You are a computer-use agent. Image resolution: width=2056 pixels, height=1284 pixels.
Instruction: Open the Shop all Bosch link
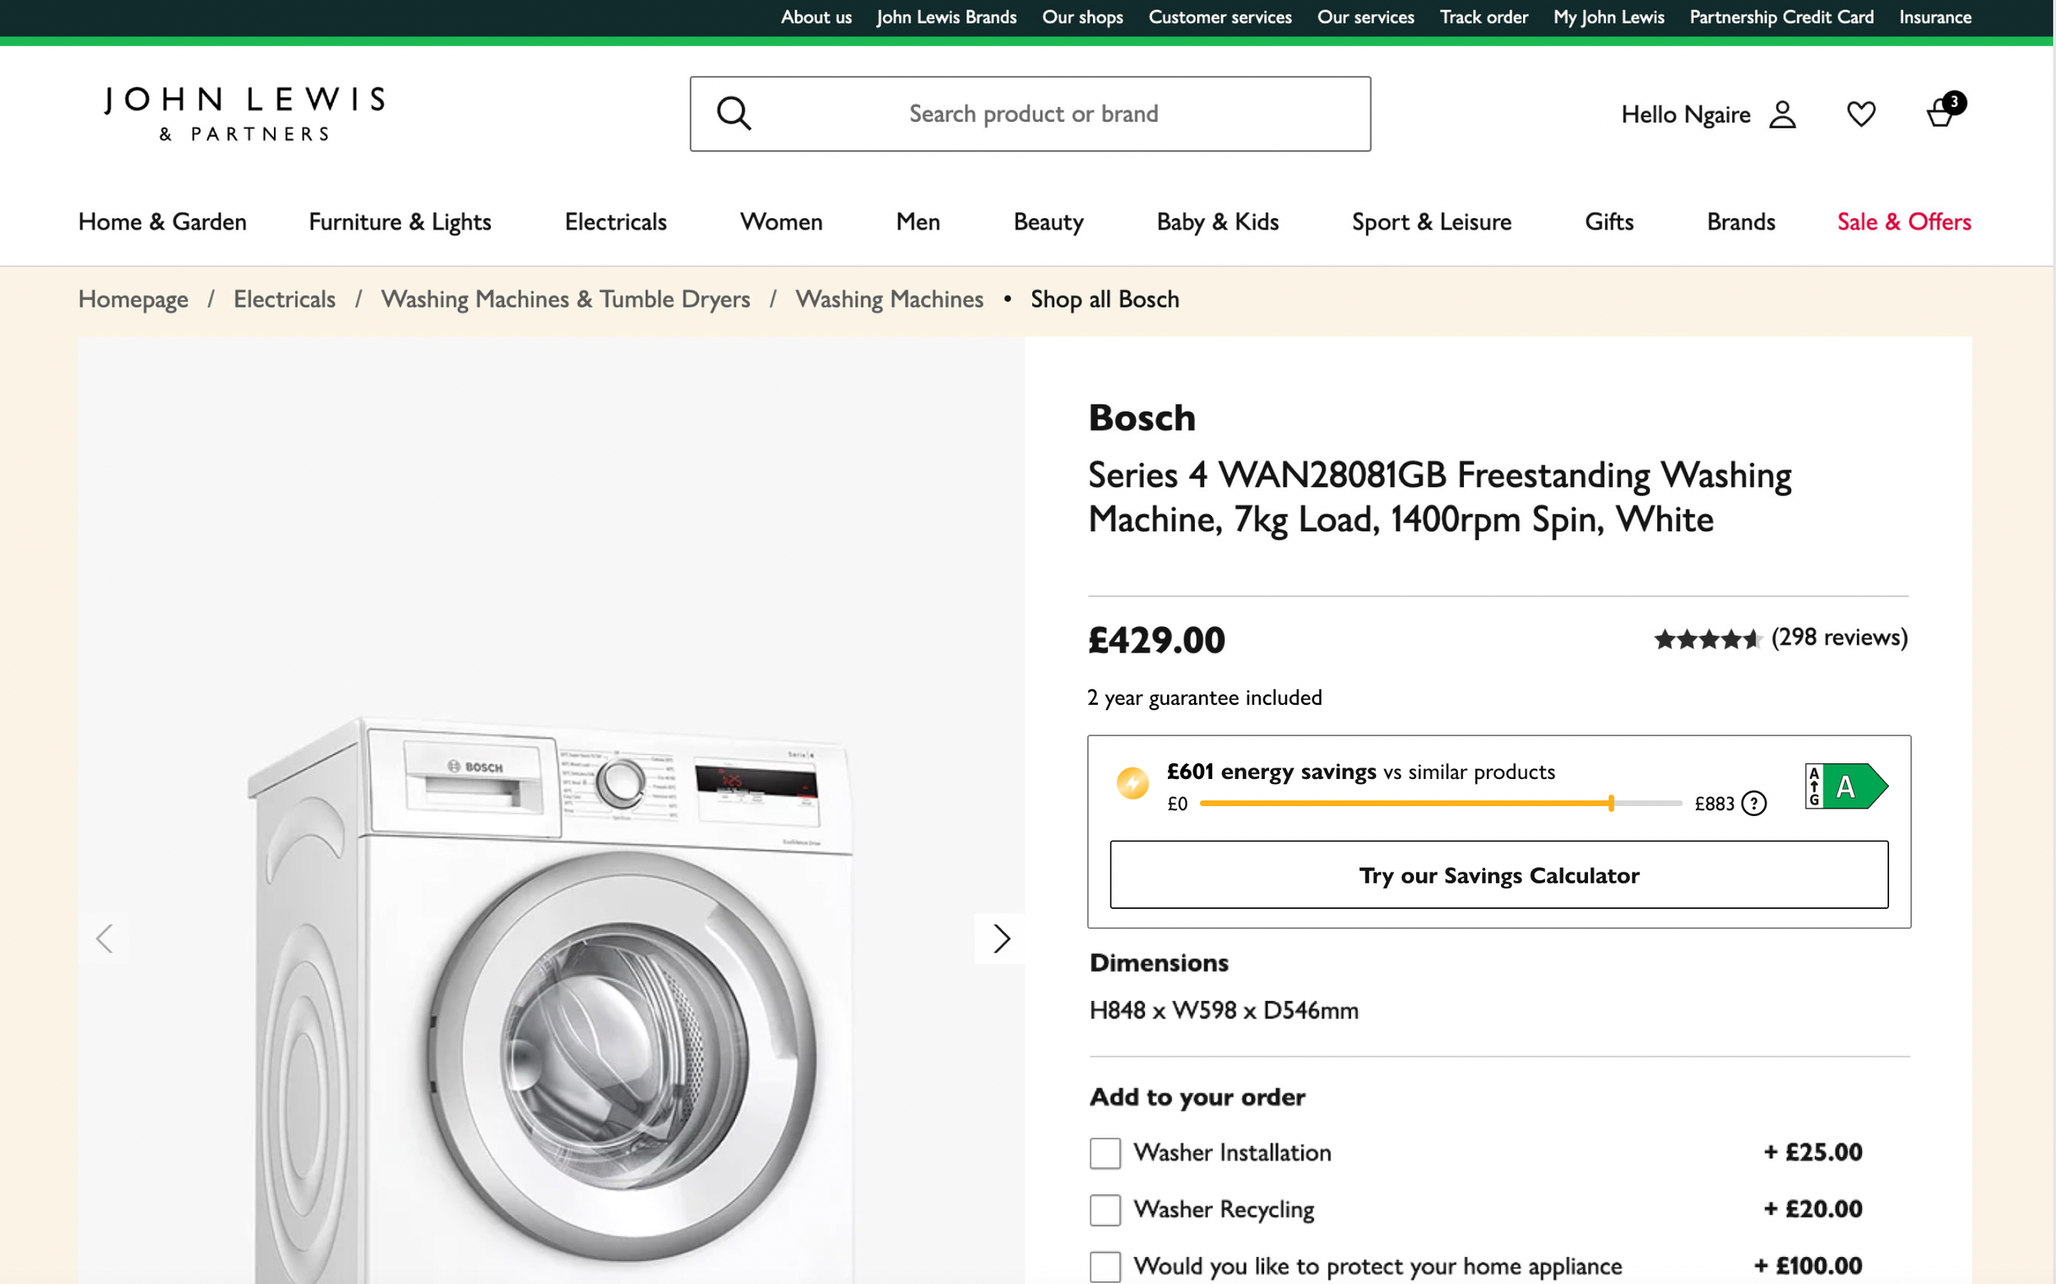1104,299
